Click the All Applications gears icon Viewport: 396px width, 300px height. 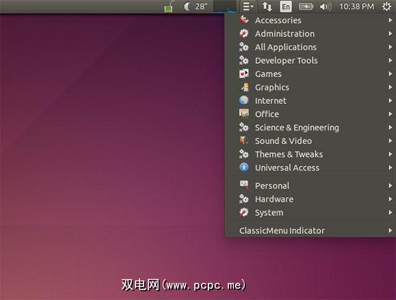pos(244,47)
